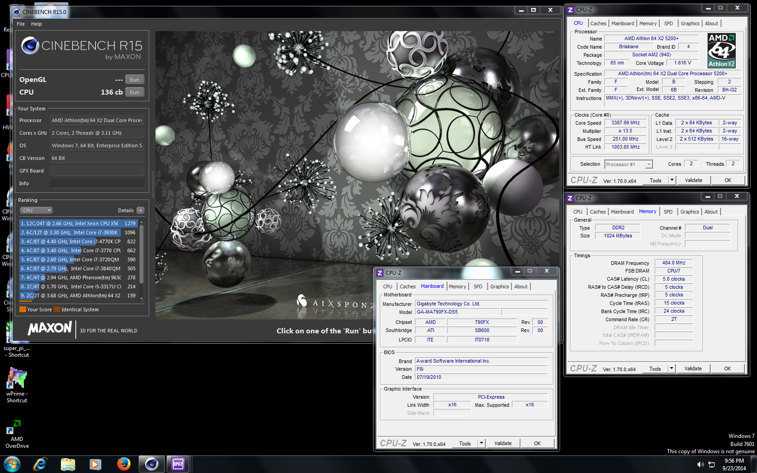Viewport: 757px width, 473px height.
Task: Switch to SPD tab in top CPU-Z window
Action: click(668, 23)
